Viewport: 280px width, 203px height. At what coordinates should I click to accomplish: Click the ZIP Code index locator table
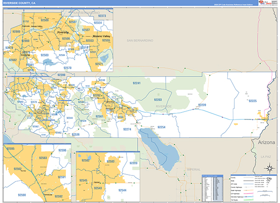[212, 188]
